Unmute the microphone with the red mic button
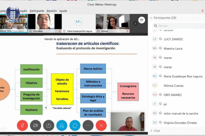 (22, 125)
